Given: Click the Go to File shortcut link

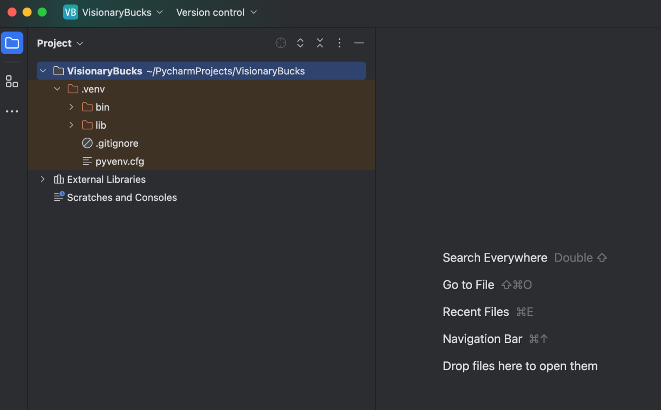Looking at the screenshot, I should (468, 284).
